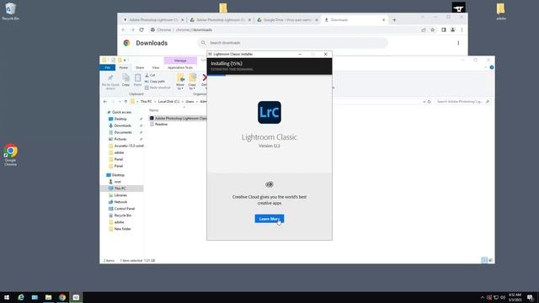Open Downloads page more actions menu
This screenshot has height=303, width=539.
pos(458,43)
